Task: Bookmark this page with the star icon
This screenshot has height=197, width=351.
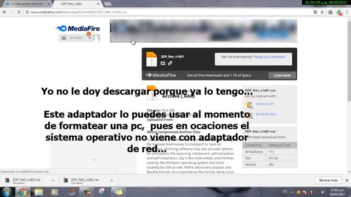Action: coord(322,12)
